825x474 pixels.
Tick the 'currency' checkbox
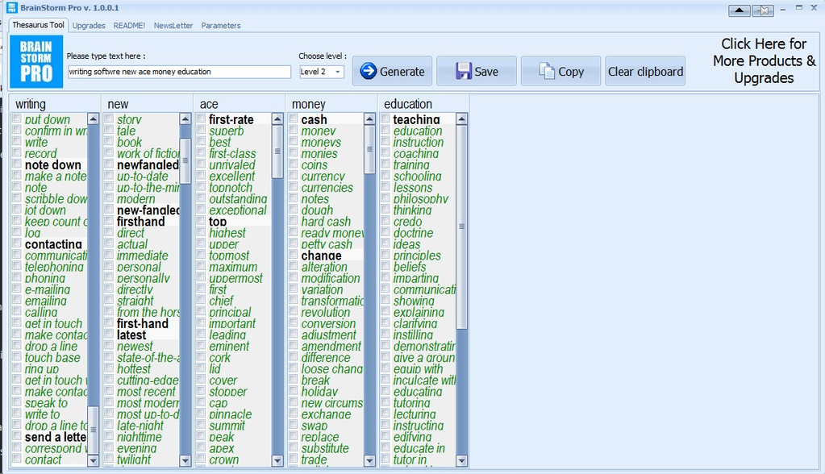(294, 176)
